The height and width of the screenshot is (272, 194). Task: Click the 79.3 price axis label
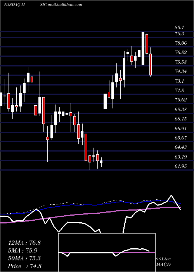point(179,34)
